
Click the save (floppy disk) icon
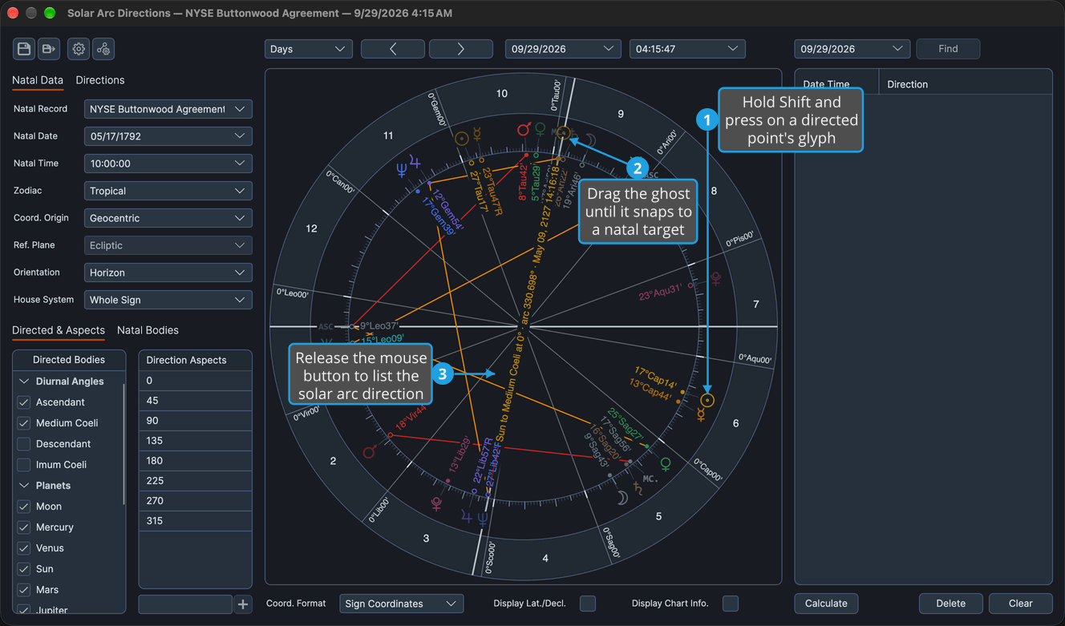coord(24,49)
